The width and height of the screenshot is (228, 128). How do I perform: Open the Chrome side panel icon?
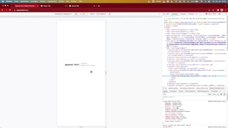tap(218, 10)
